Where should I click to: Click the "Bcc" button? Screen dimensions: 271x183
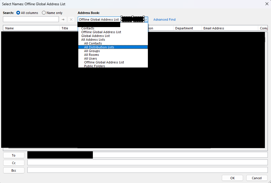click(x=14, y=170)
